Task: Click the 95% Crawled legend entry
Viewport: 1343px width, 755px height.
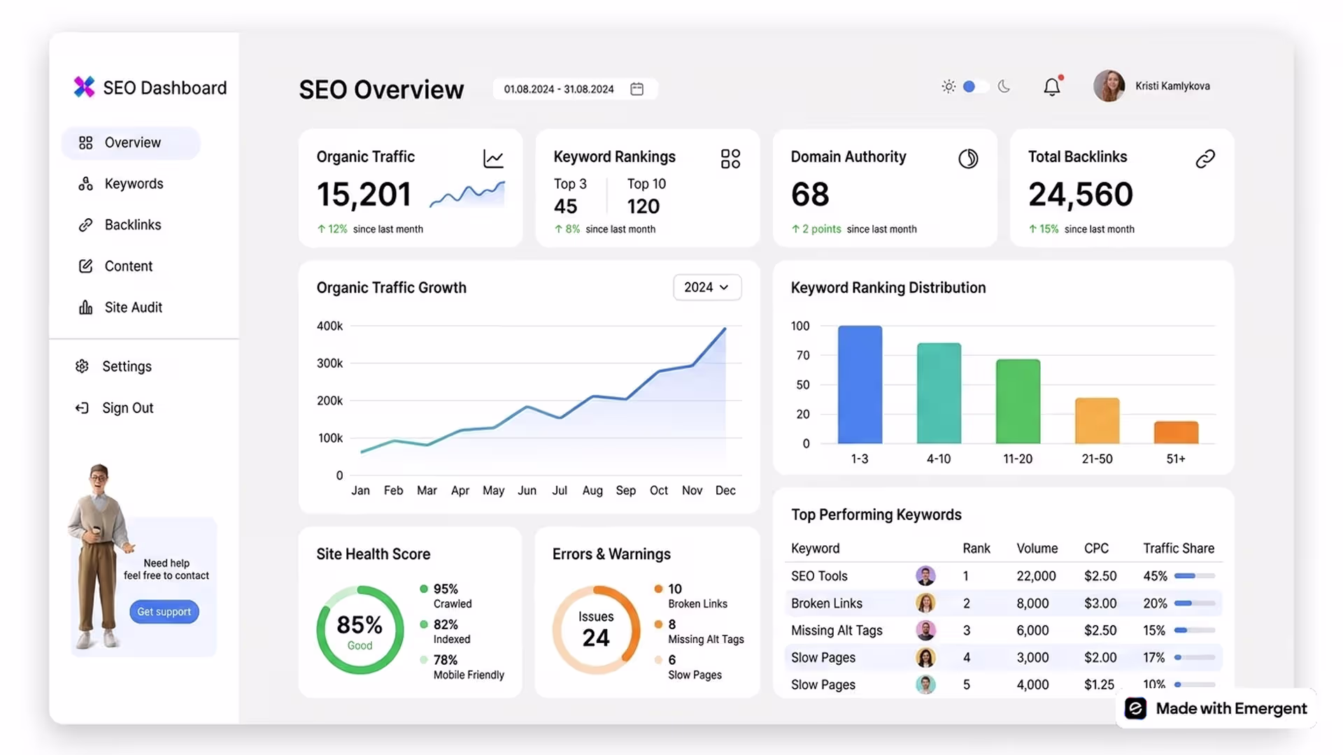Action: pyautogui.click(x=446, y=596)
